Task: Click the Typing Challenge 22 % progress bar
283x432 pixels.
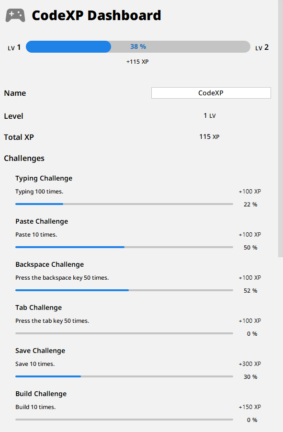Action: [x=124, y=204]
